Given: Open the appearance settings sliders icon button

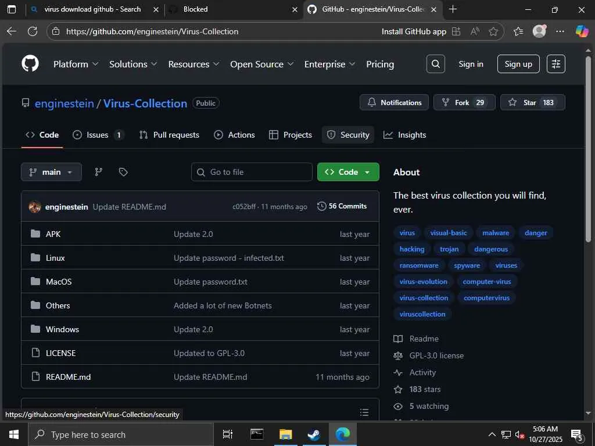Looking at the screenshot, I should (556, 64).
